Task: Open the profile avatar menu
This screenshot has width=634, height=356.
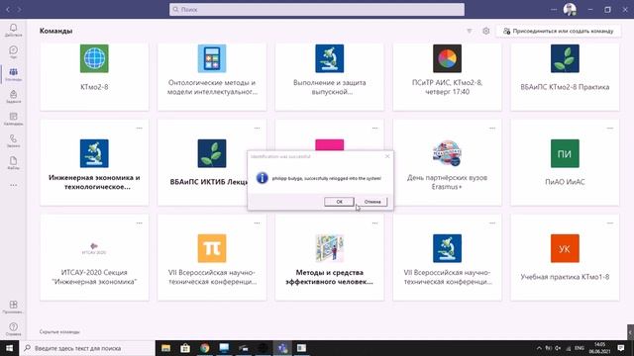Action: point(570,9)
